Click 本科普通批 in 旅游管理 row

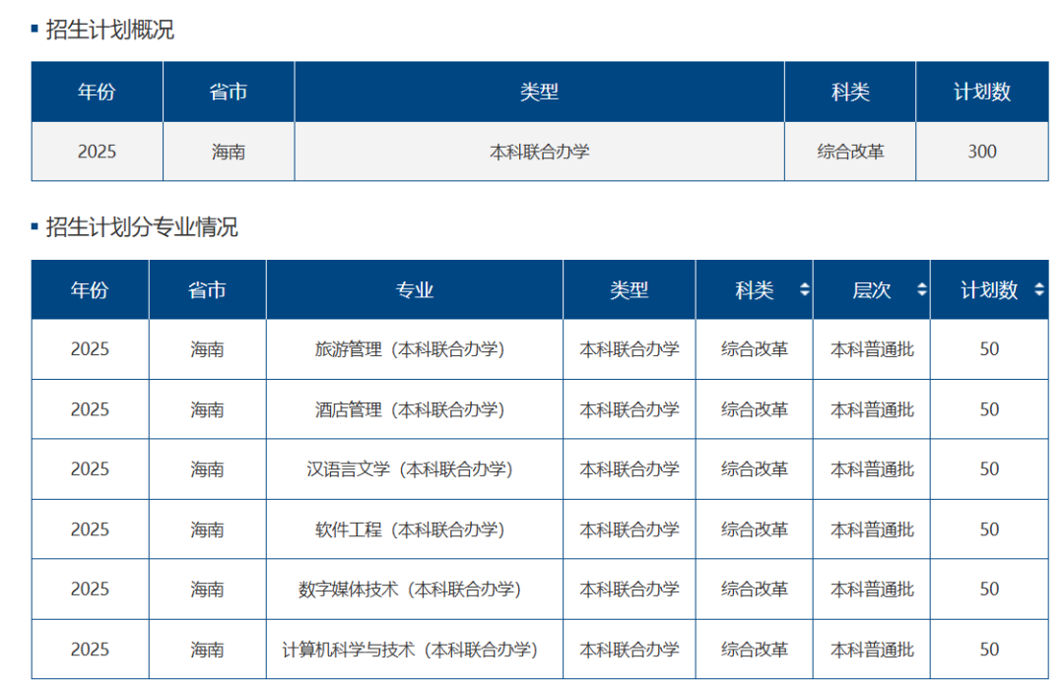tap(872, 349)
